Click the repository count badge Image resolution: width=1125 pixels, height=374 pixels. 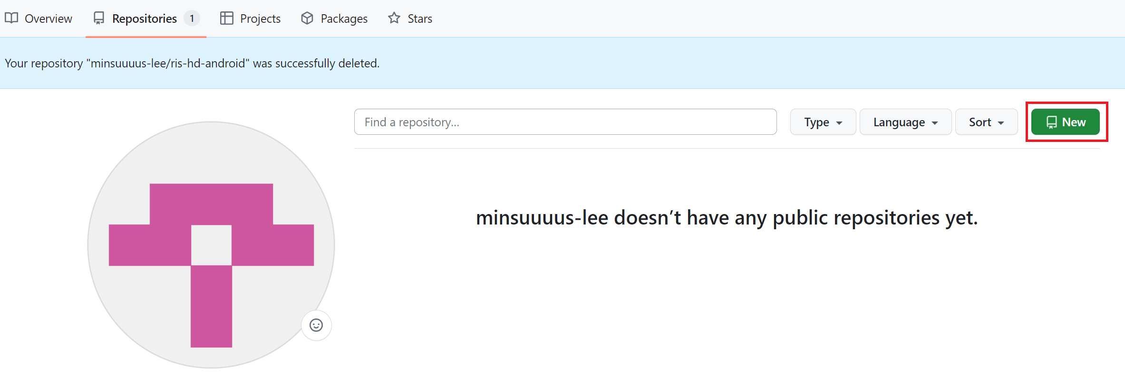[x=192, y=19]
